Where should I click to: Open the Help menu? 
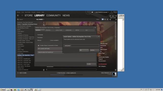[x=43, y=12]
